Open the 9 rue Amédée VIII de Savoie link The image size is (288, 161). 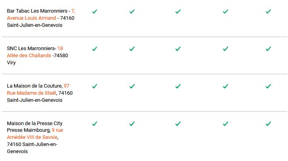click(32, 137)
